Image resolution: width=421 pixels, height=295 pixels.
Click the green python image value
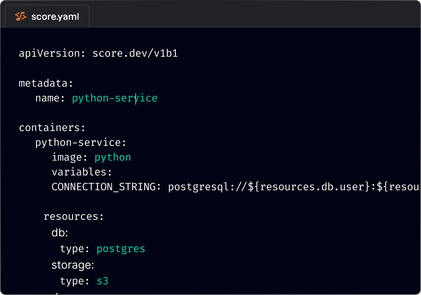pyautogui.click(x=113, y=157)
